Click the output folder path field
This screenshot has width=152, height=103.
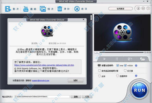(42, 97)
